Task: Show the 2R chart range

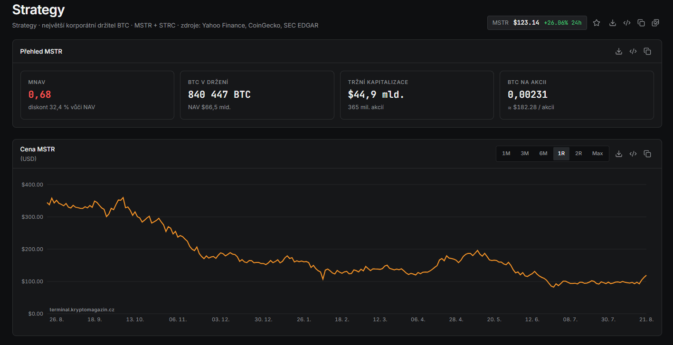Action: click(578, 153)
